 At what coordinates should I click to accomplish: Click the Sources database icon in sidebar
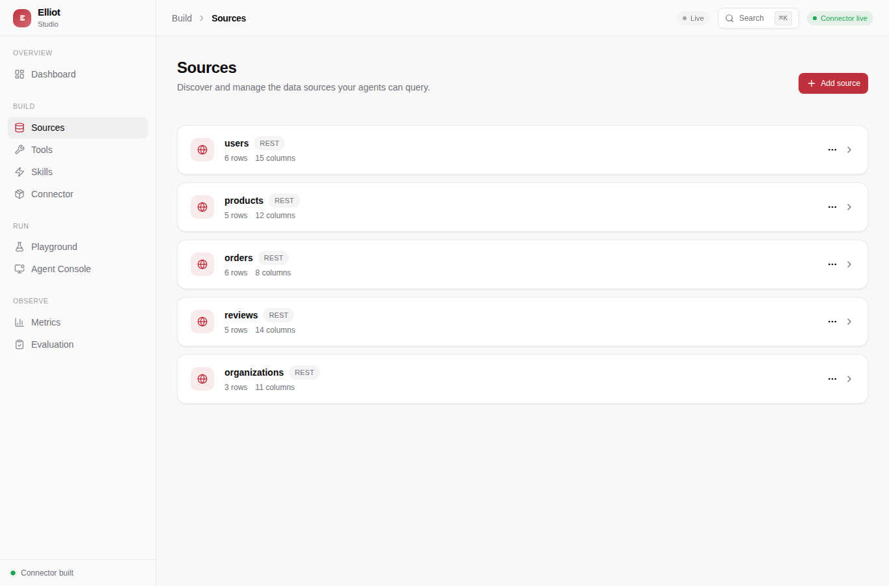pos(20,128)
